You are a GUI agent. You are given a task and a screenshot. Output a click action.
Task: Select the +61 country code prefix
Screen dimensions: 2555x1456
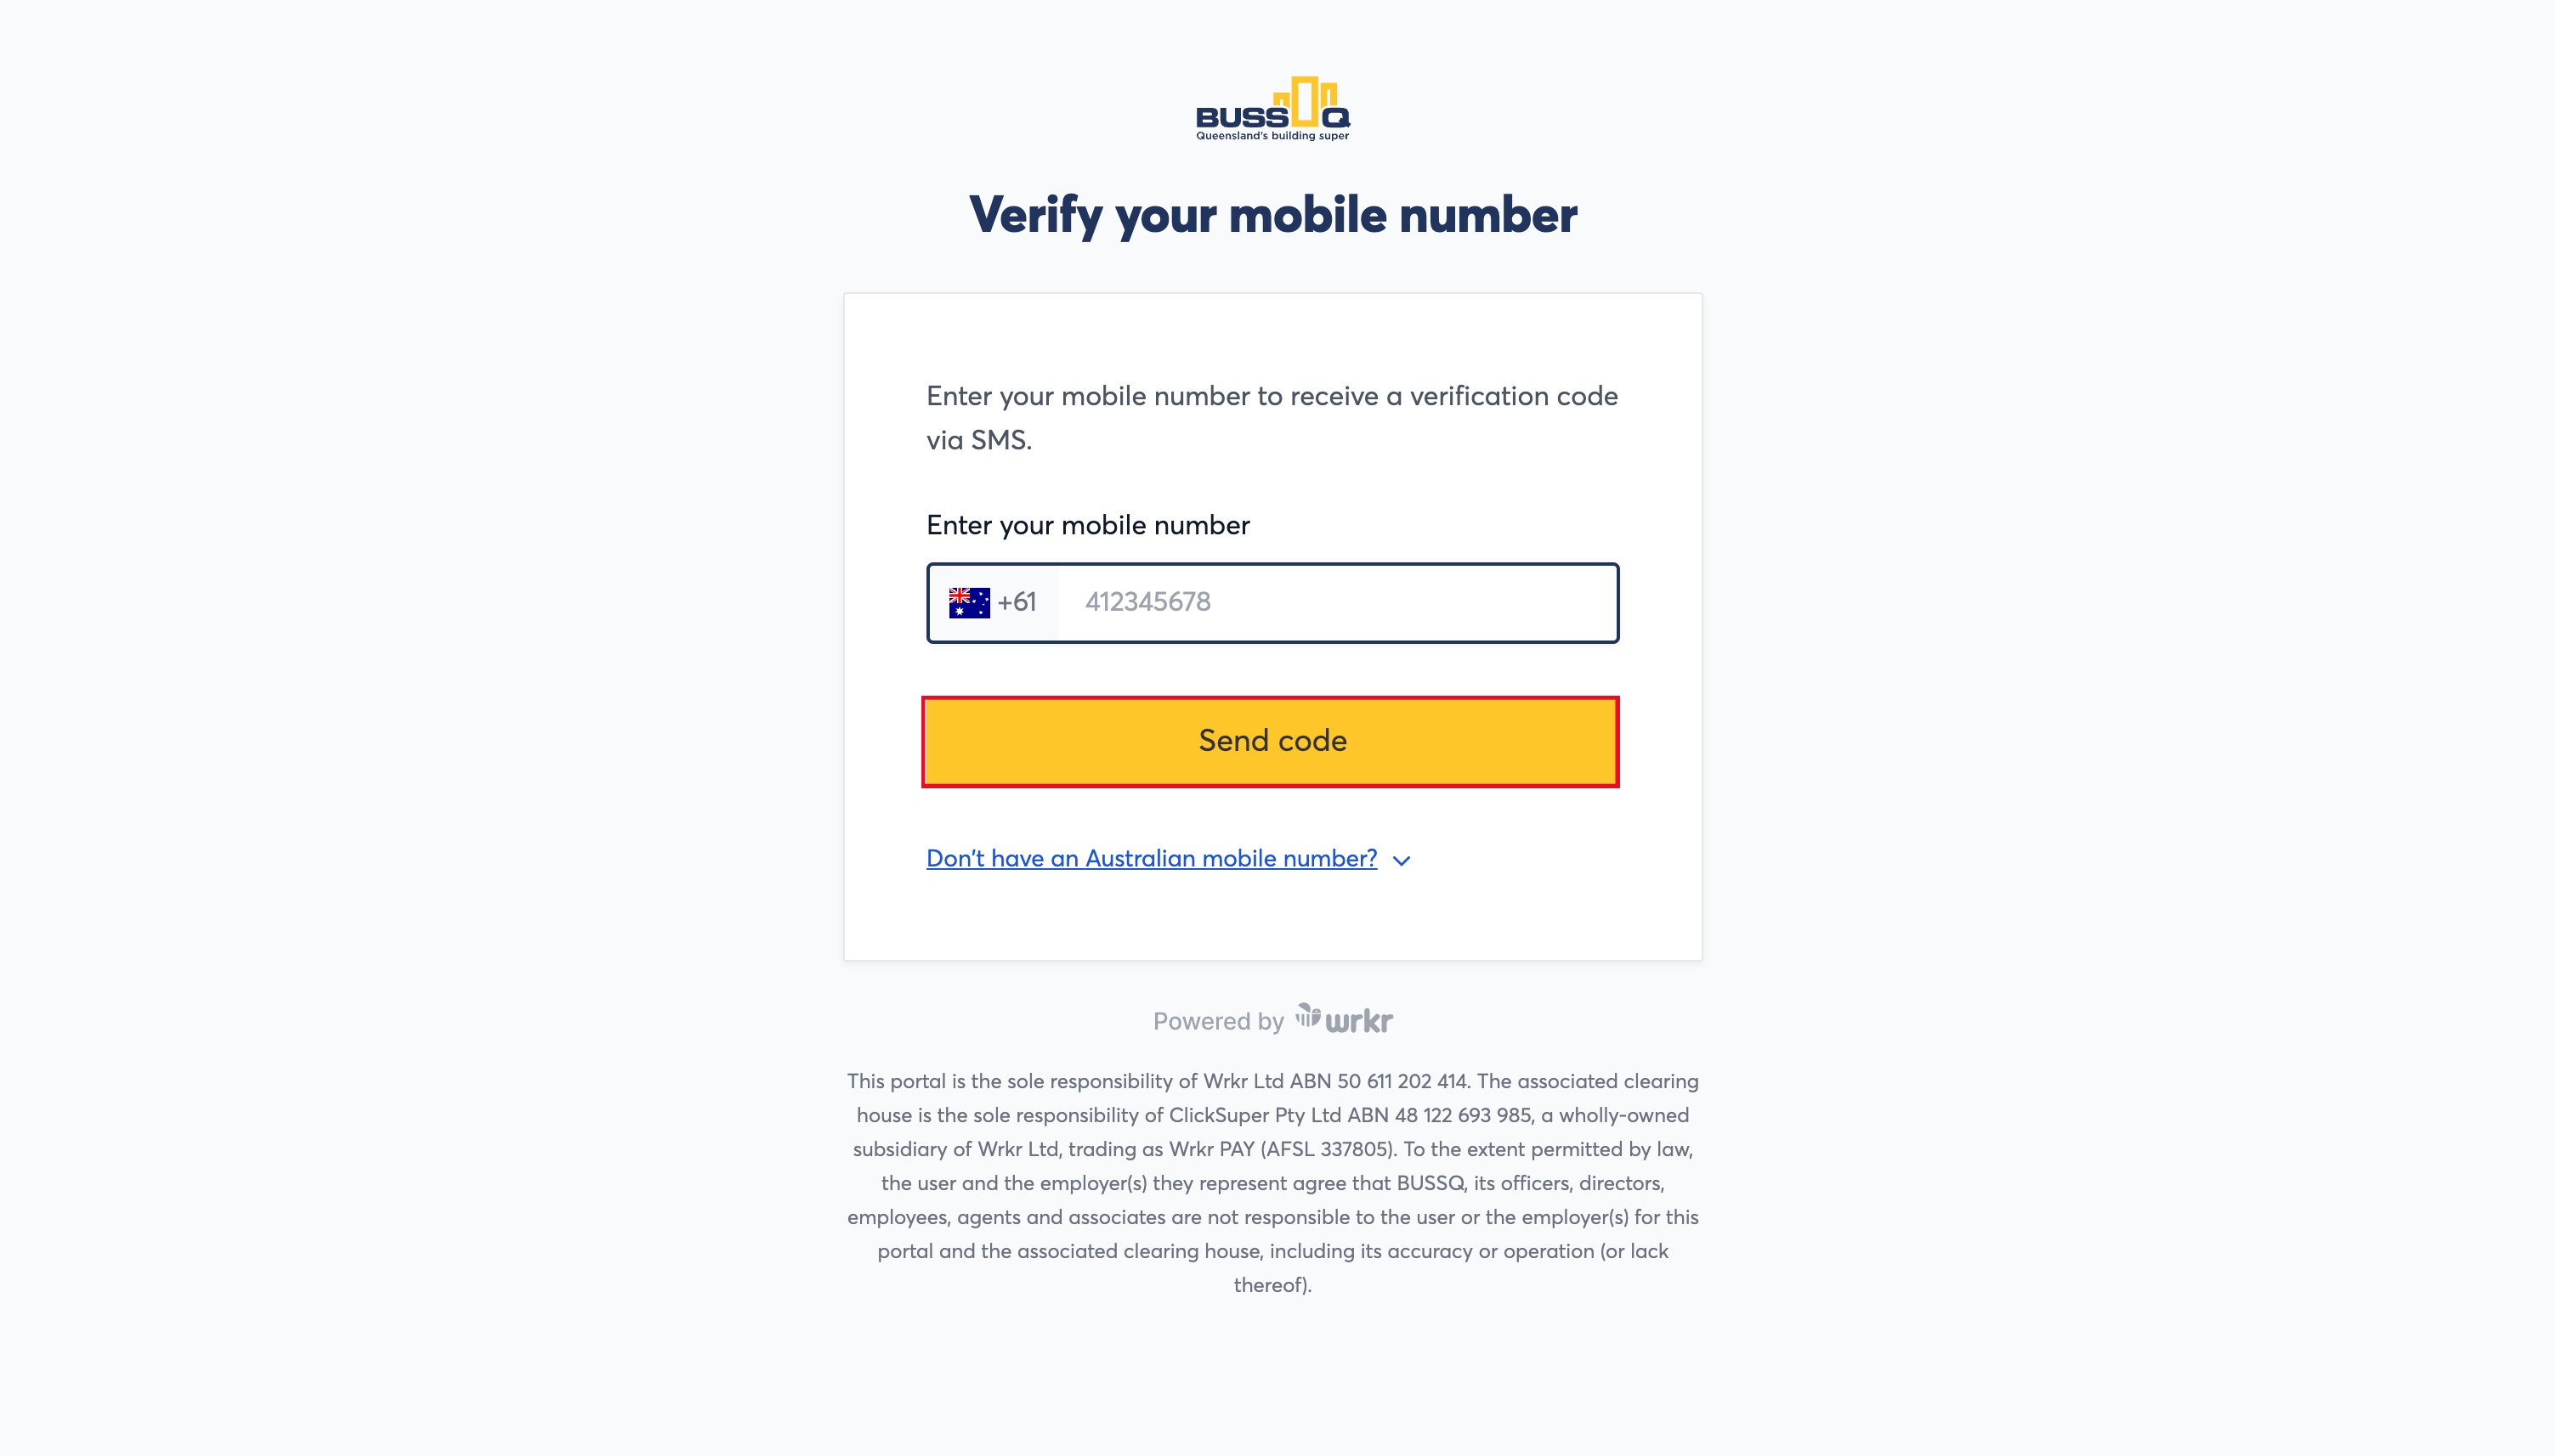tap(1017, 602)
